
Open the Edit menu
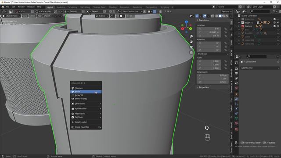[14, 7]
